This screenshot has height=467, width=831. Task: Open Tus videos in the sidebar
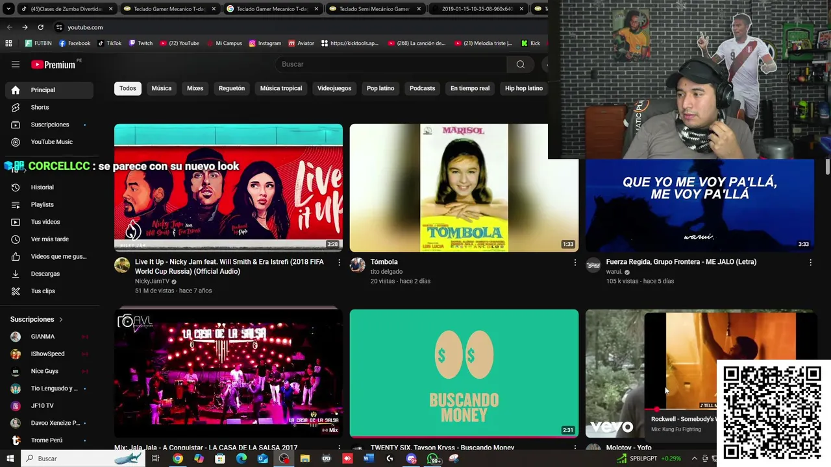tap(49, 222)
